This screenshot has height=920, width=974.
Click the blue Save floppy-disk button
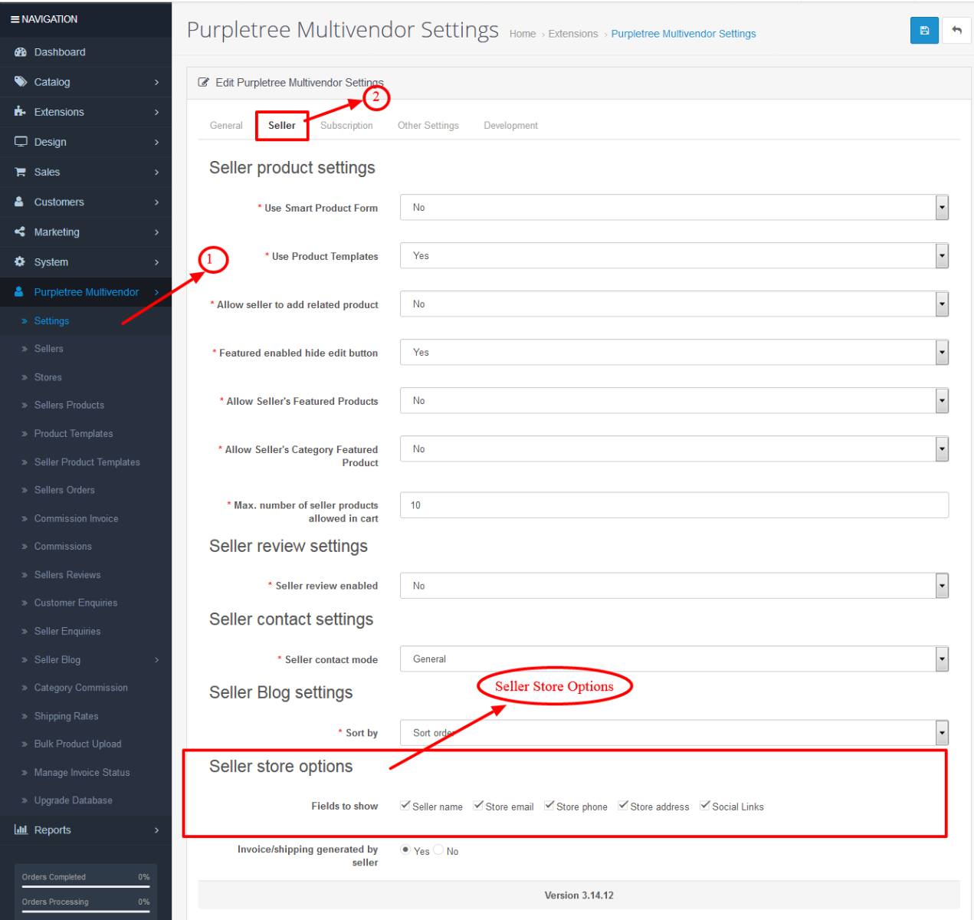pos(924,31)
